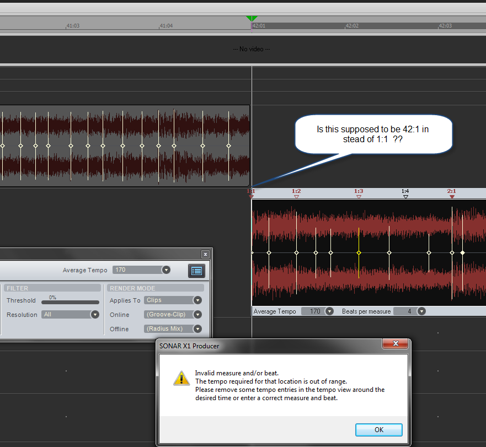Click the warning icon in the dialog
Viewport: 486px width, 447px height.
[181, 378]
